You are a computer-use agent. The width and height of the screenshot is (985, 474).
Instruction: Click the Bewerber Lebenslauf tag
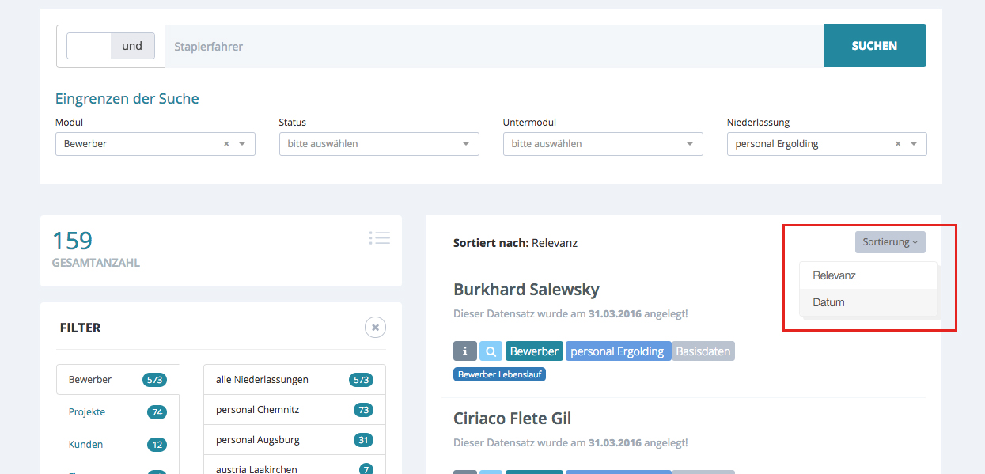499,374
